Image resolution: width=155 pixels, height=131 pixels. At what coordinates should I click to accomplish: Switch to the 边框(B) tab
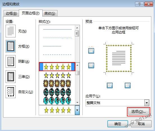click(x=11, y=13)
